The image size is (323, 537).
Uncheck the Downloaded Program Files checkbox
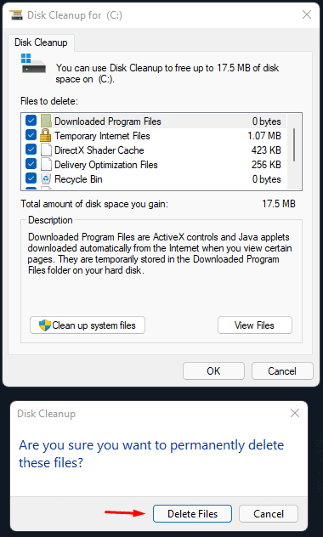[x=31, y=122]
